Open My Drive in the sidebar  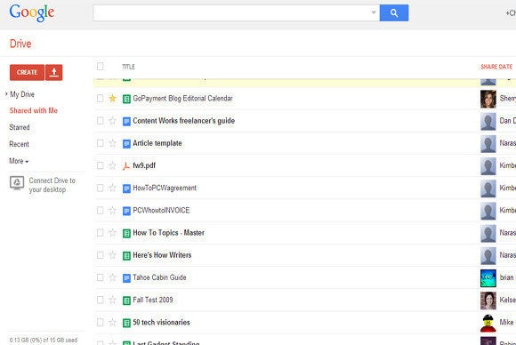(x=22, y=94)
